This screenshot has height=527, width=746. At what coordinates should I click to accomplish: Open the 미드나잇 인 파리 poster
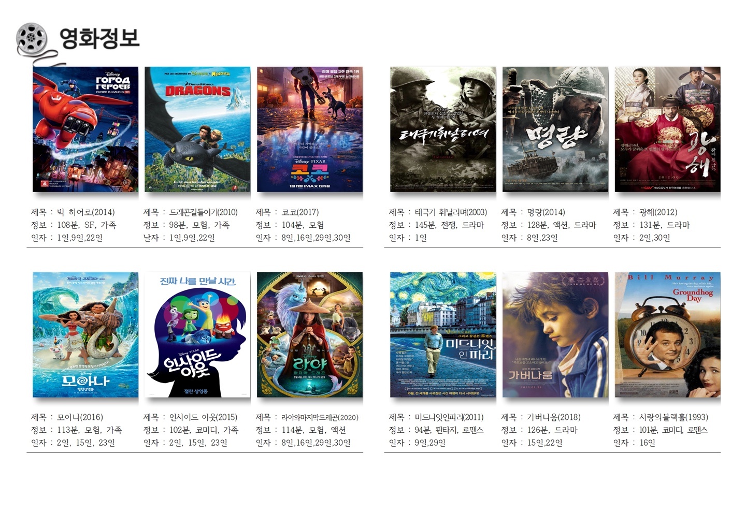coord(443,335)
